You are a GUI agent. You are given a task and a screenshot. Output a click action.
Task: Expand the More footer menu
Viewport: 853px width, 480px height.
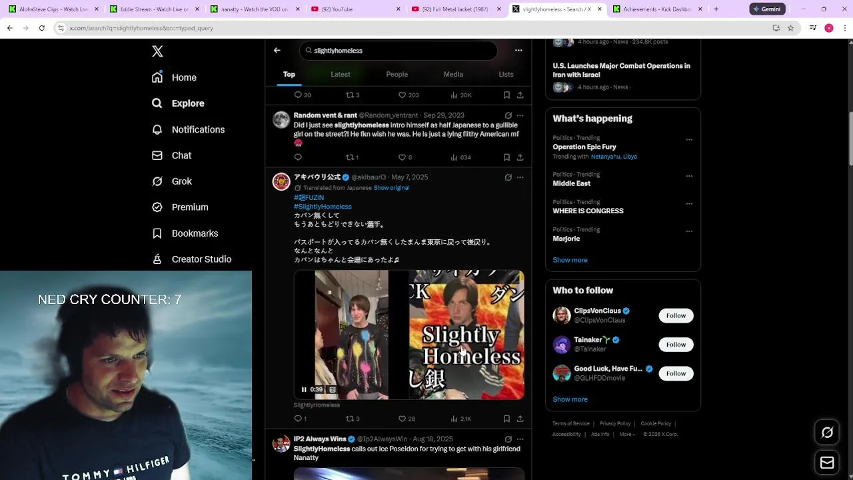click(x=627, y=435)
